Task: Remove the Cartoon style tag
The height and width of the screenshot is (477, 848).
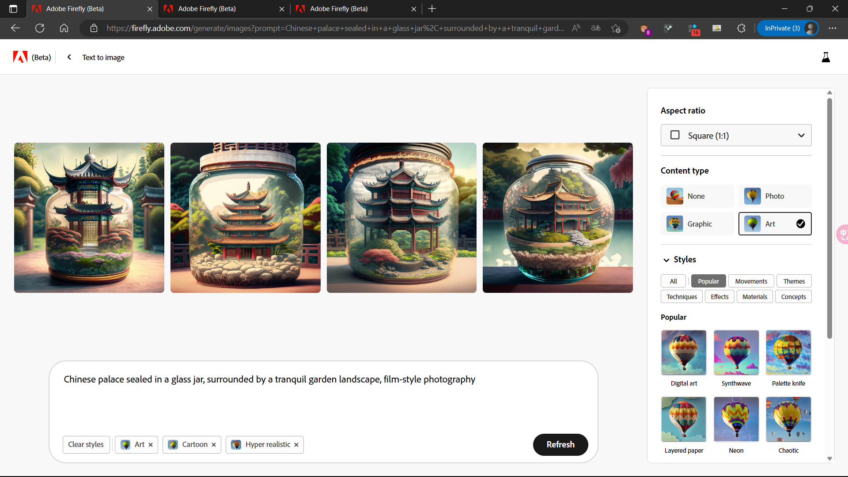Action: [x=214, y=445]
